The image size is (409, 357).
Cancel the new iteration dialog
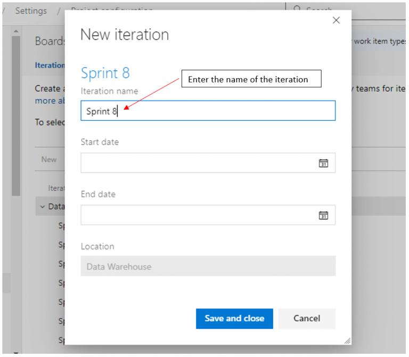click(x=307, y=318)
